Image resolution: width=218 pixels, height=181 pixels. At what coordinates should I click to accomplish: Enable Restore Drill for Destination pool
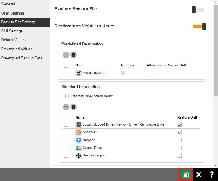pos(179,155)
